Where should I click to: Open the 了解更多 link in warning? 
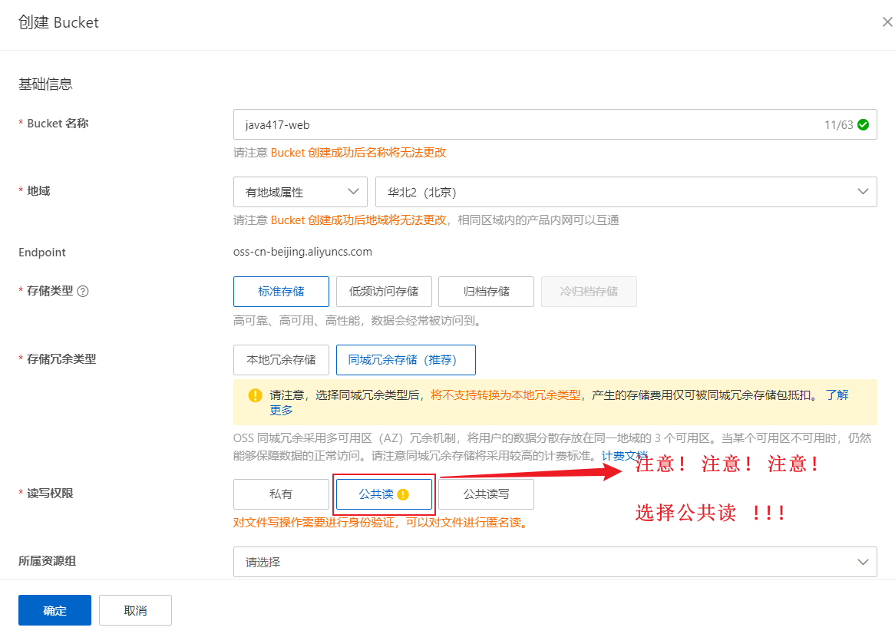pyautogui.click(x=837, y=395)
